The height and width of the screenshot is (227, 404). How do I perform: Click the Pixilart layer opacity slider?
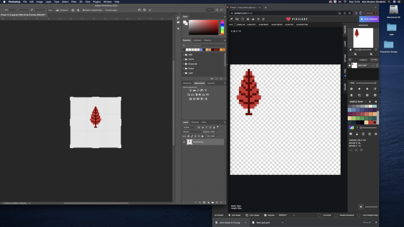pos(366,83)
